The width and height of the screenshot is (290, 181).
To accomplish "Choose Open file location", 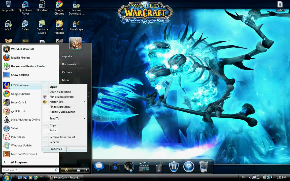I will pyautogui.click(x=65, y=92).
